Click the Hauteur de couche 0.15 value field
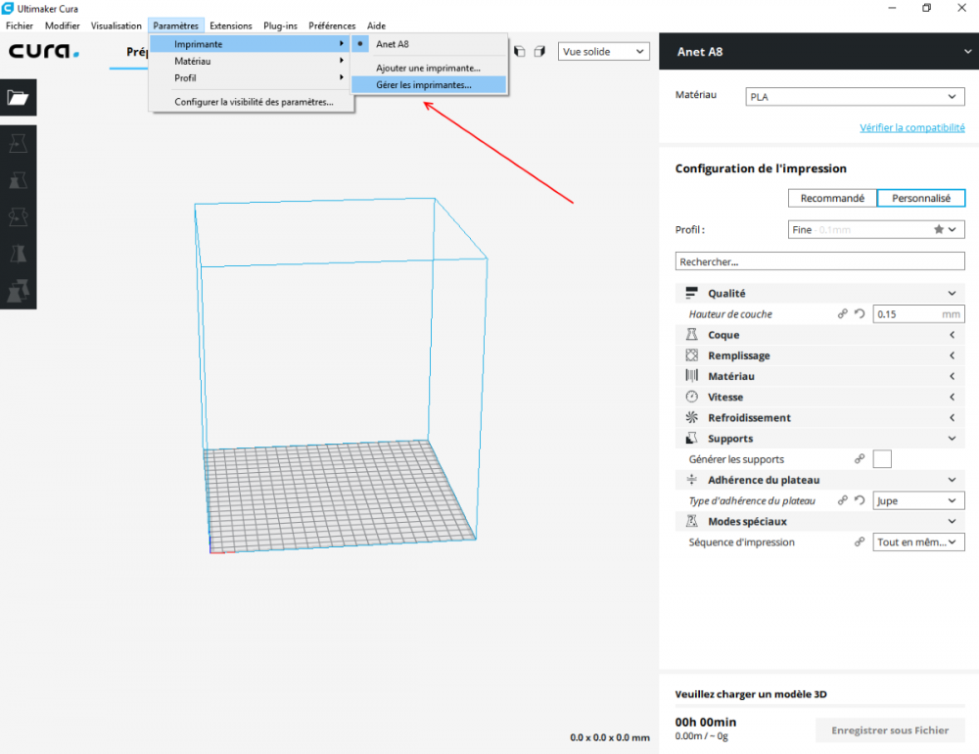This screenshot has width=979, height=754. tap(918, 313)
